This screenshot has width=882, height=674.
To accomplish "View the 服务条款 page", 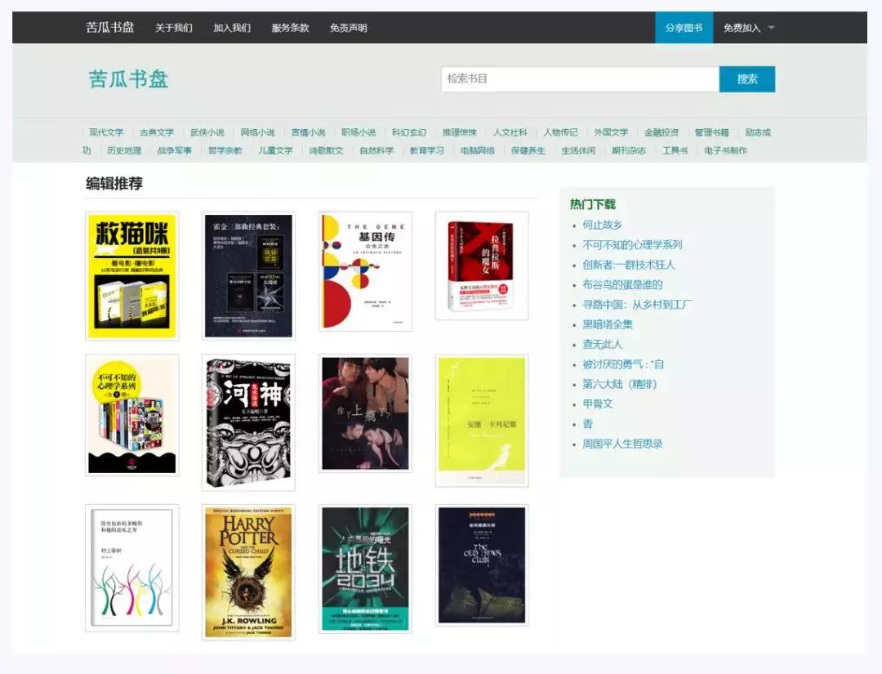I will [290, 27].
